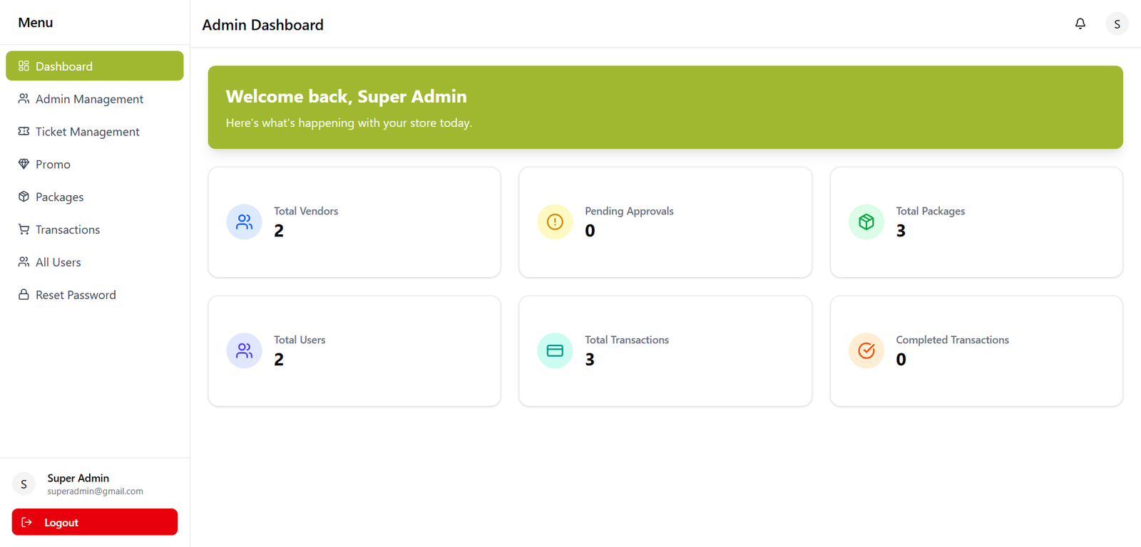Open the Transactions page
The width and height of the screenshot is (1141, 547).
[x=68, y=230]
